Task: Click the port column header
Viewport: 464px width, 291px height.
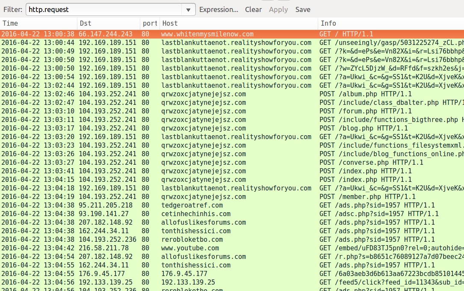Action: point(150,24)
